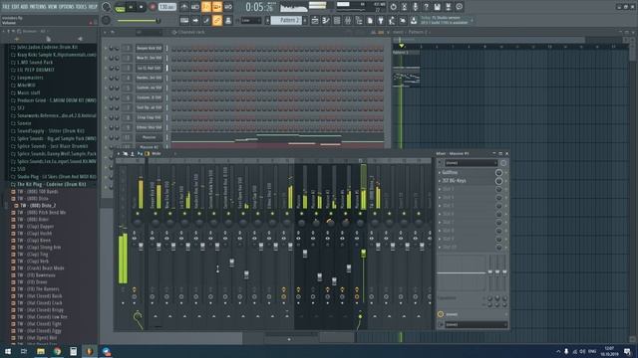Image resolution: width=638 pixels, height=358 pixels.
Task: Toggle the highlighted countdown before recording icon
Action: [206, 7]
